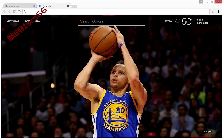Viewport: 223px width, 139px height.
Task: Focus the browser address bar
Action: click(x=116, y=11)
